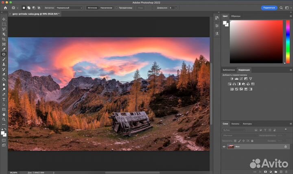The height and width of the screenshot is (174, 293).
Task: Pick a color in the Color panel field
Action: point(256,42)
